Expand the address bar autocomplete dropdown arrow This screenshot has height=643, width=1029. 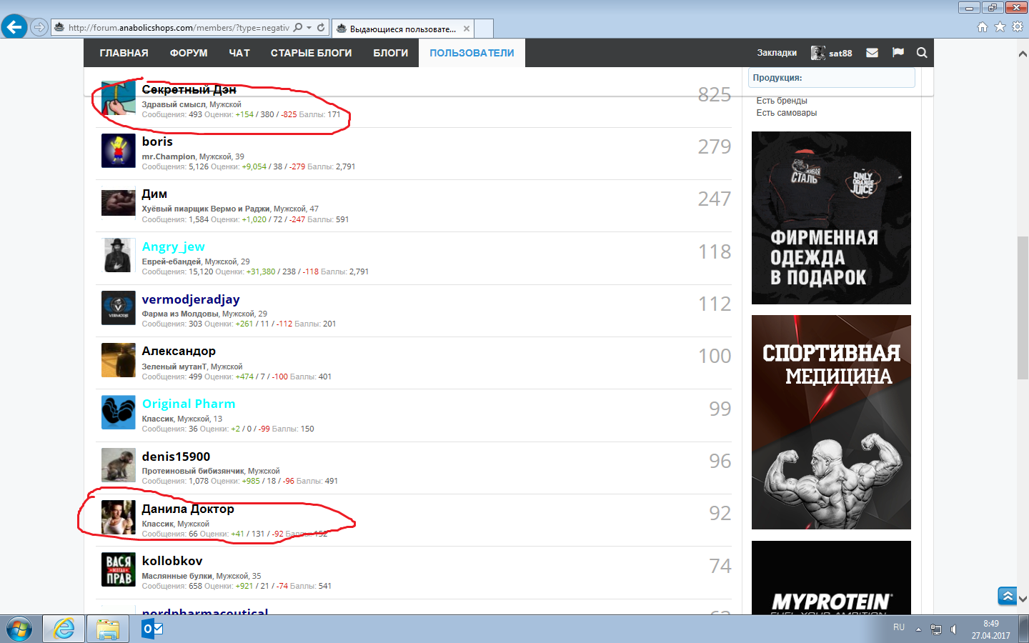309,28
